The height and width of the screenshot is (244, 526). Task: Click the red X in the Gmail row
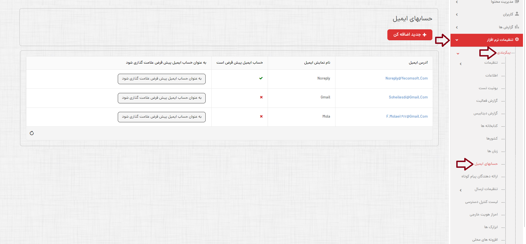(261, 97)
